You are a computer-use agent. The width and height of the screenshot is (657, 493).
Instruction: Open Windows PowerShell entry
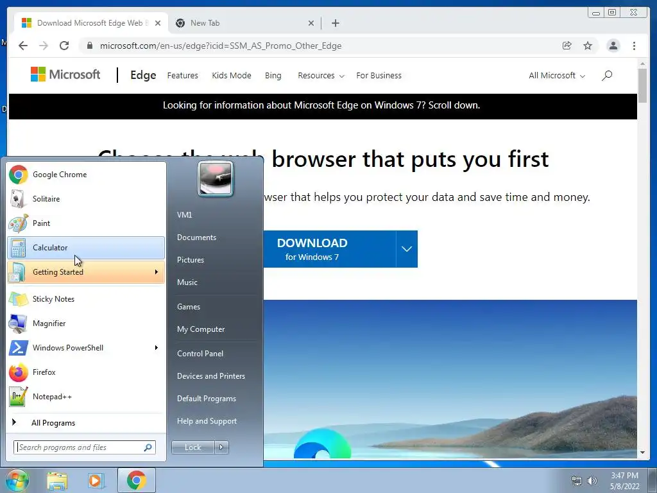[86, 347]
